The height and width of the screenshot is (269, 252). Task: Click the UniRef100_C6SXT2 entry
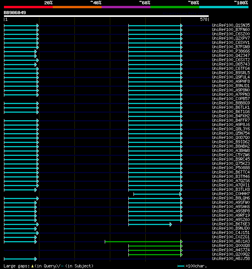pyautogui.click(x=231, y=60)
